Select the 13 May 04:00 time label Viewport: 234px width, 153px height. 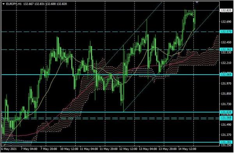click(x=148, y=149)
